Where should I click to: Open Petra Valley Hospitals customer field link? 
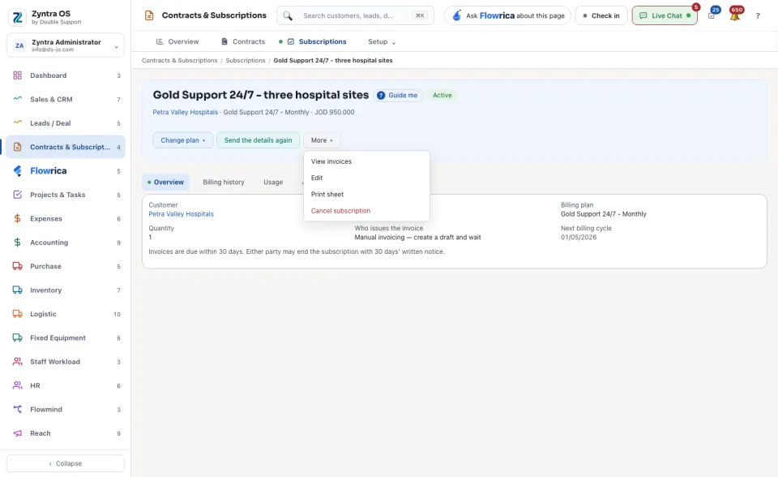181,214
